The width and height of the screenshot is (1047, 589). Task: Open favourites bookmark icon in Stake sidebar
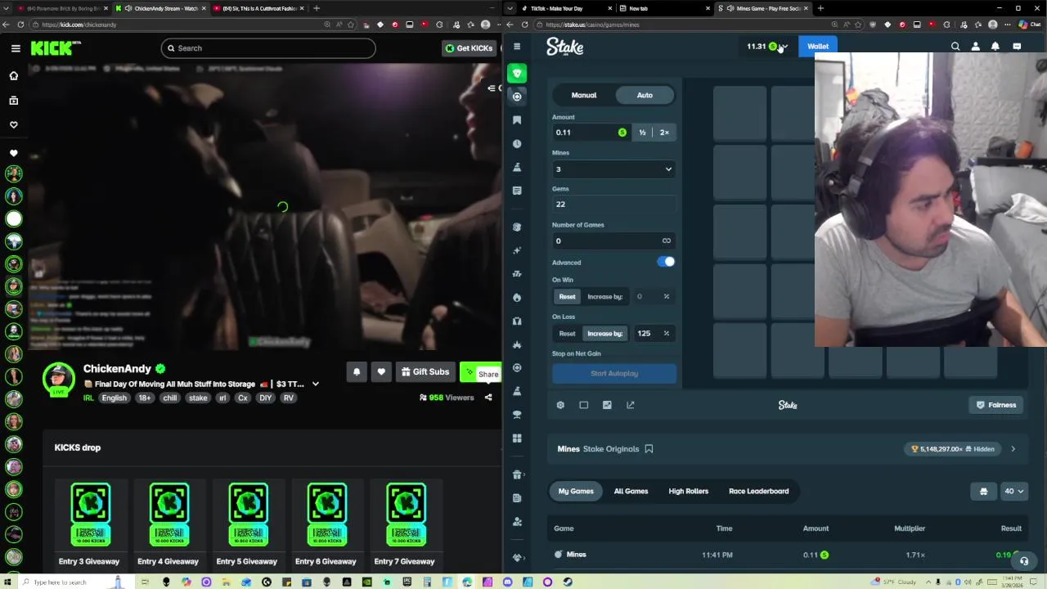517,120
